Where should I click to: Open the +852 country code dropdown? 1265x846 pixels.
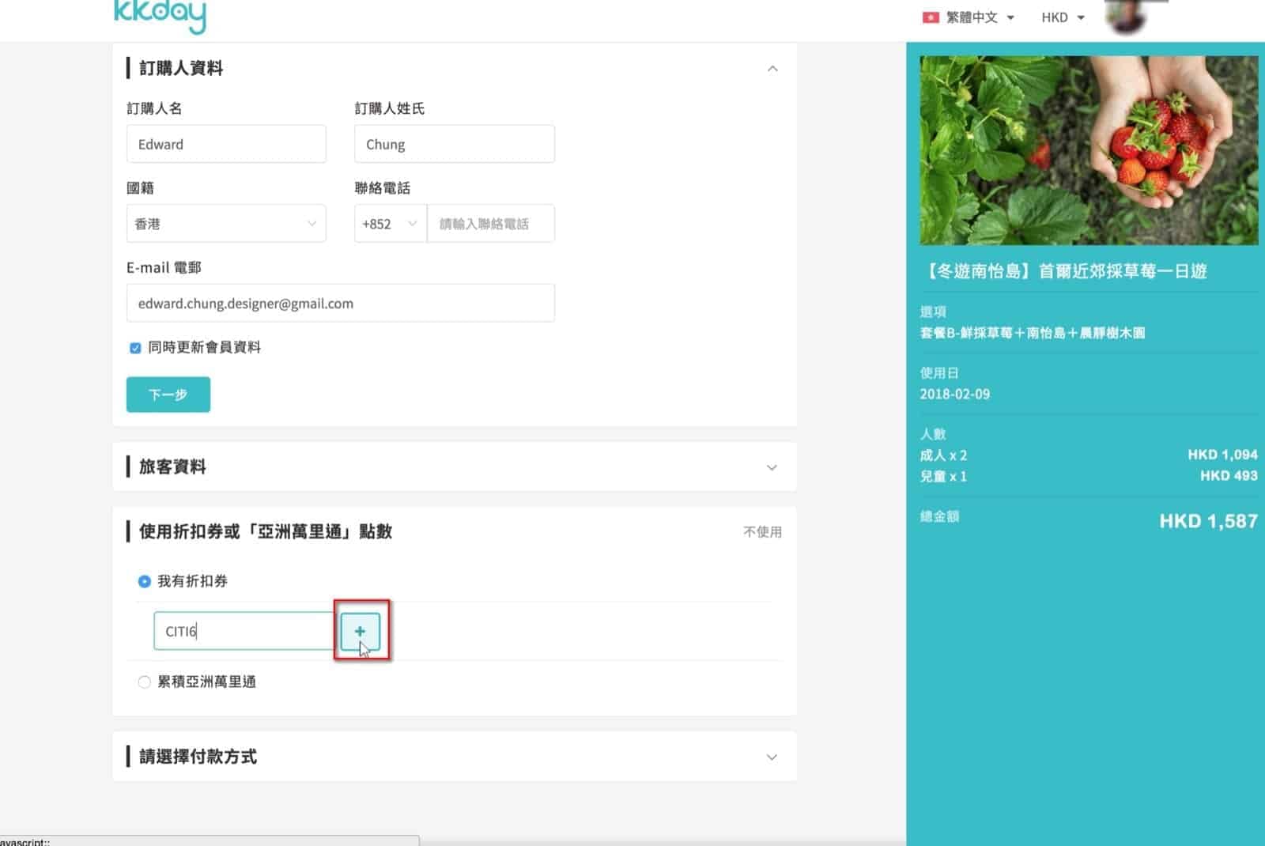(390, 224)
